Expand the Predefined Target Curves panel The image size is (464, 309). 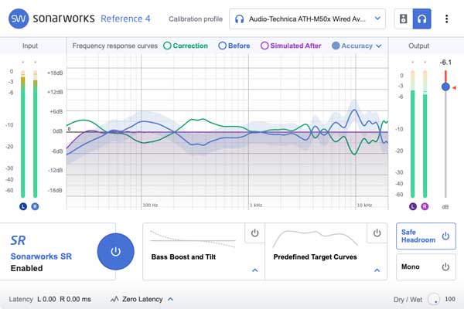click(x=377, y=270)
